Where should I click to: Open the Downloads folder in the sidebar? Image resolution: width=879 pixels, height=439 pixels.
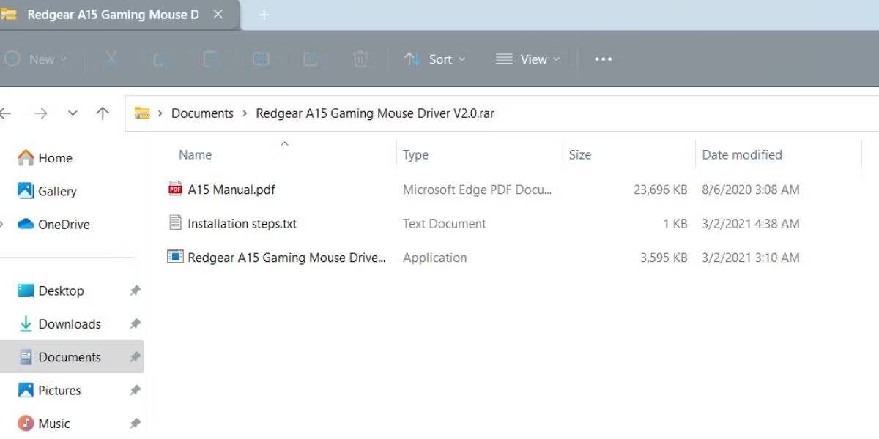pos(70,323)
